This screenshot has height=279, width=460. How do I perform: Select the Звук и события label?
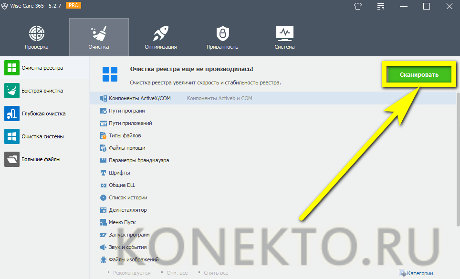(x=127, y=247)
